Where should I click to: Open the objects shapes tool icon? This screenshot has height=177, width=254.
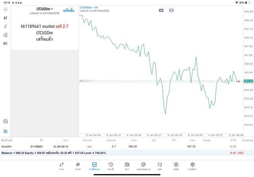pos(6,35)
